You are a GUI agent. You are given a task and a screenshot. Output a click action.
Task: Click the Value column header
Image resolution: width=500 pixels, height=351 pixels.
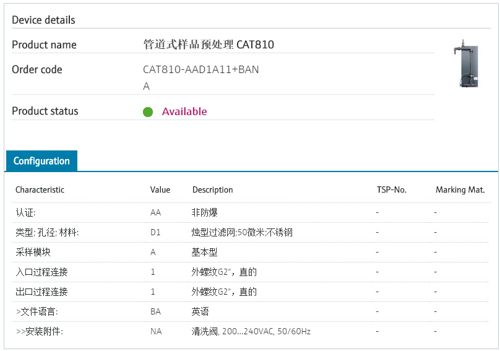click(x=160, y=190)
